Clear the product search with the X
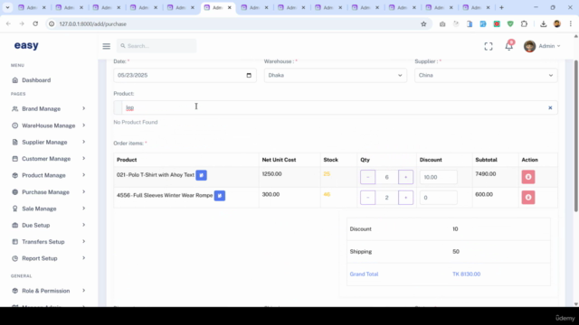 click(x=550, y=107)
